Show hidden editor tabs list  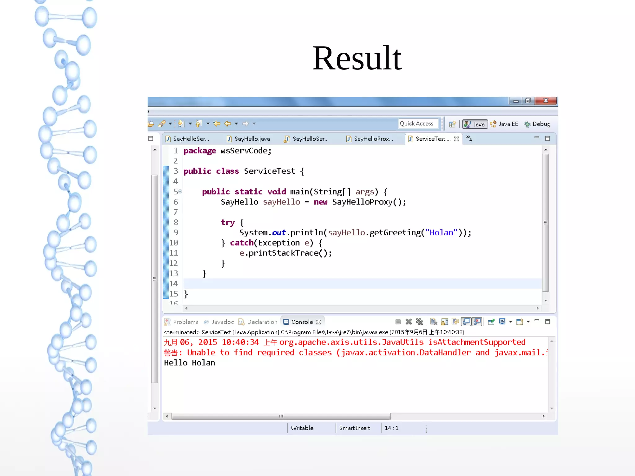coord(469,139)
